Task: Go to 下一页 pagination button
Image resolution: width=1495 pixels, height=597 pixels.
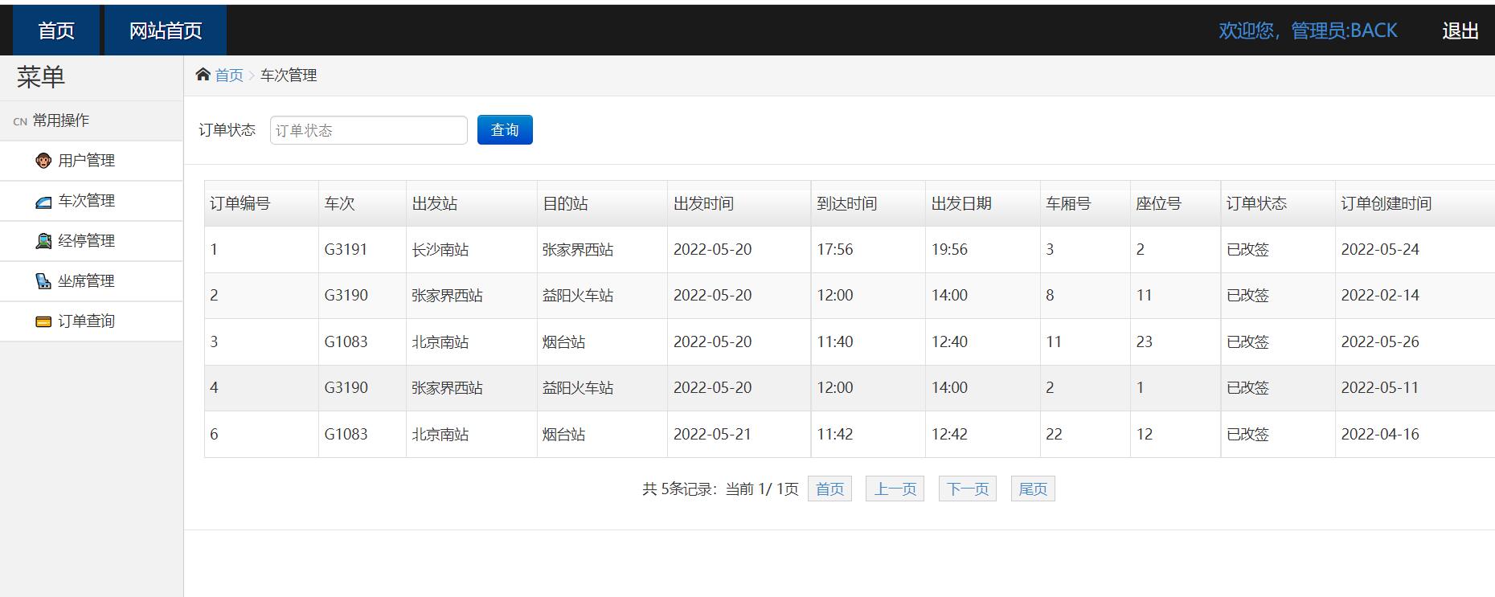Action: (968, 489)
